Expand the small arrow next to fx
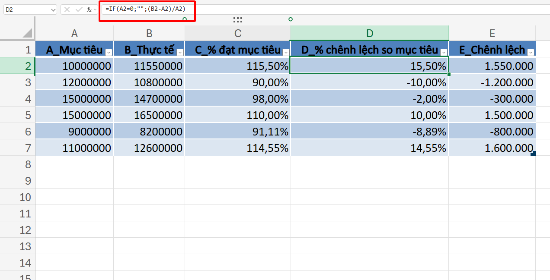550x280 pixels. click(95, 9)
